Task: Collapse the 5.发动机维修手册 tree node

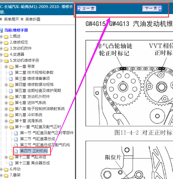Action: coord(1,61)
